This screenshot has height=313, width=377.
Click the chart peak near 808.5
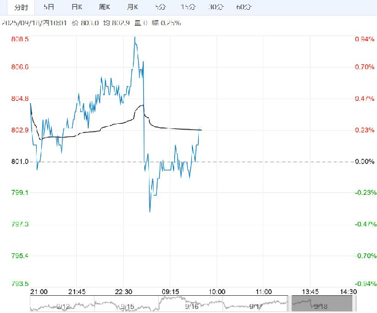[x=135, y=37]
